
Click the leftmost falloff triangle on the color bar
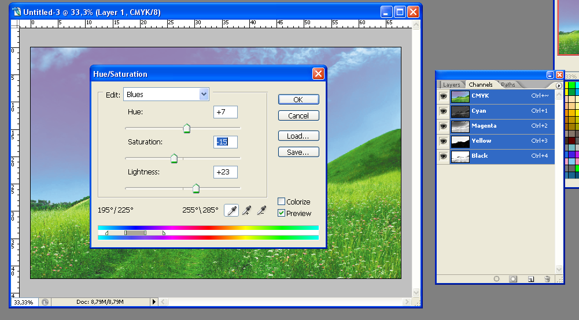point(106,233)
